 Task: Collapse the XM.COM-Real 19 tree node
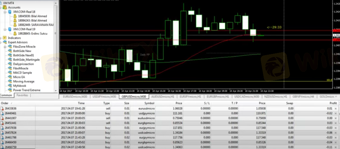5,29
